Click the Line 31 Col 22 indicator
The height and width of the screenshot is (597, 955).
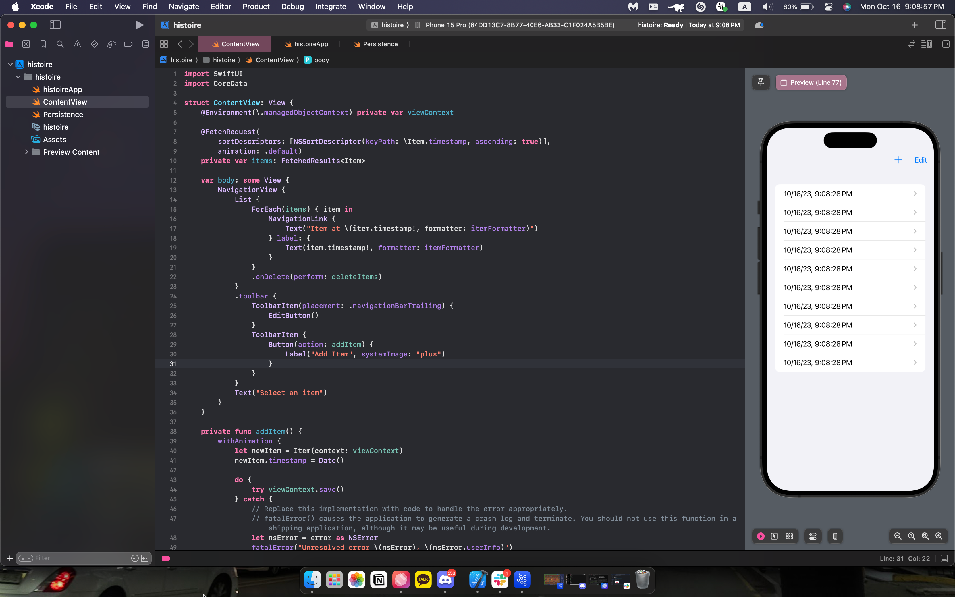[x=904, y=559]
